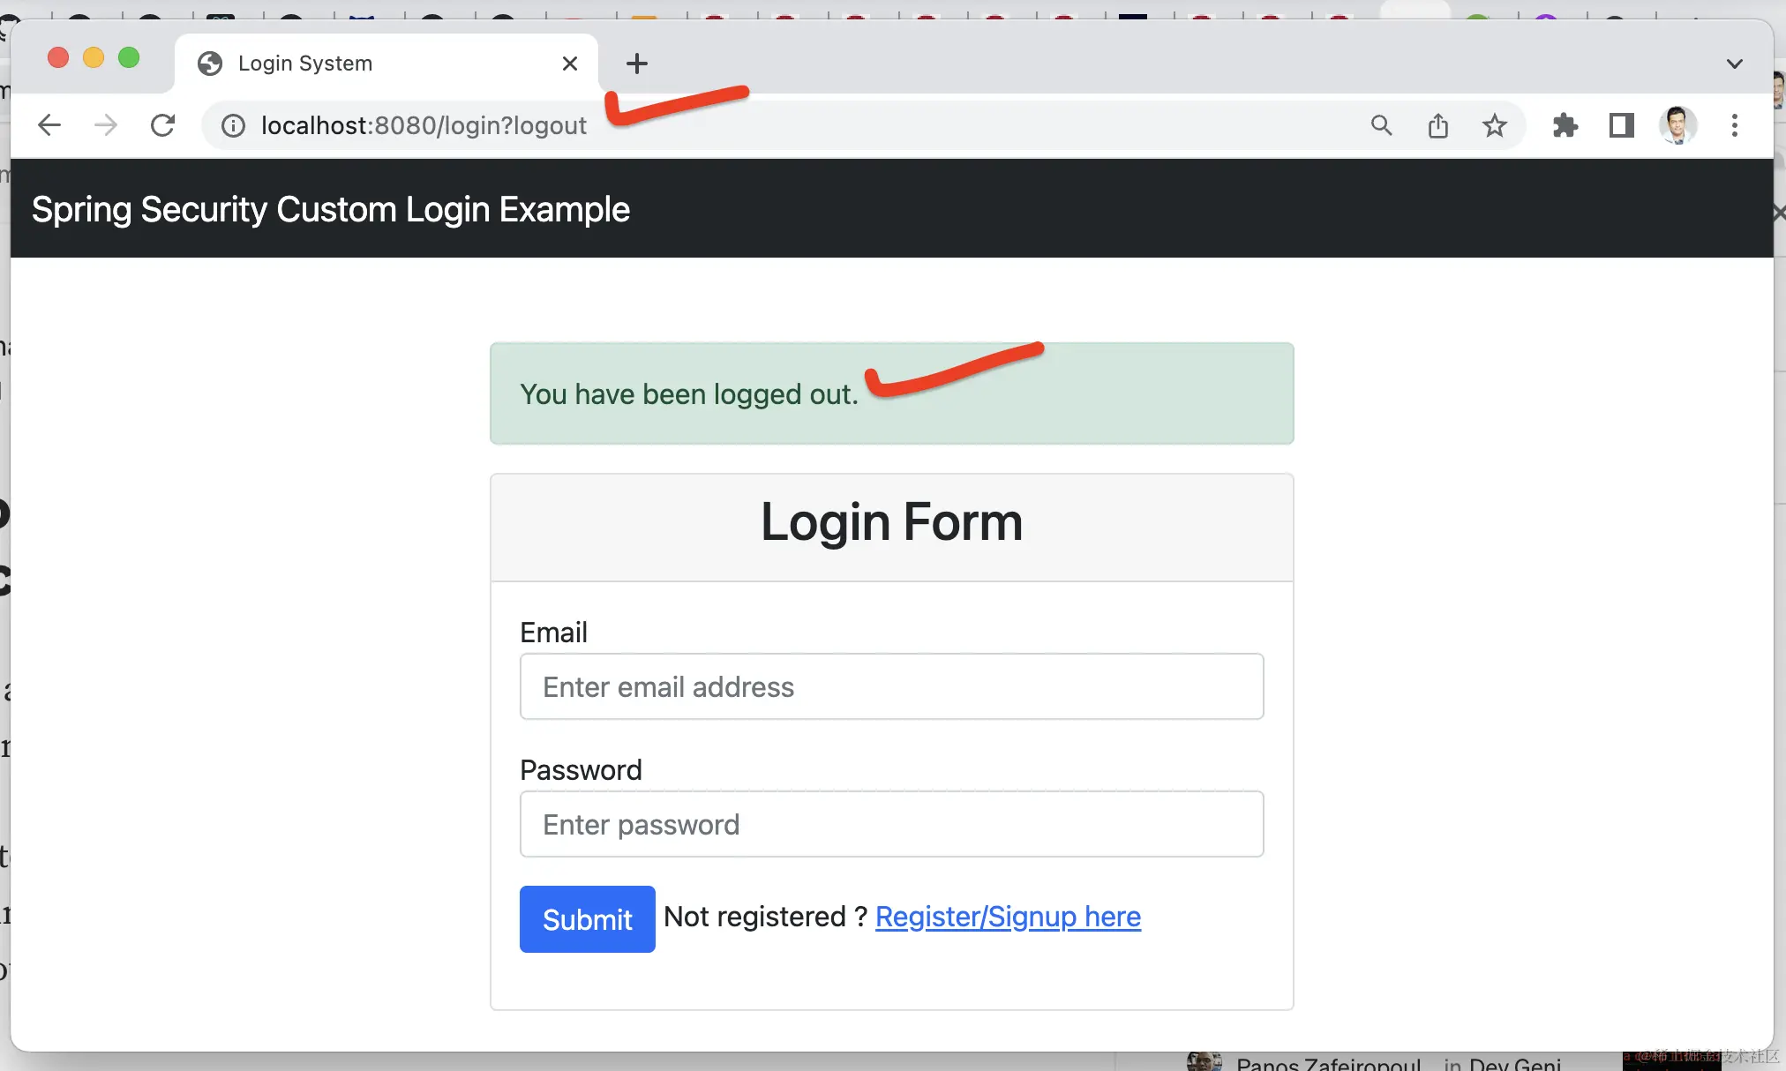Click the Email address input field
1786x1071 pixels.
(892, 686)
